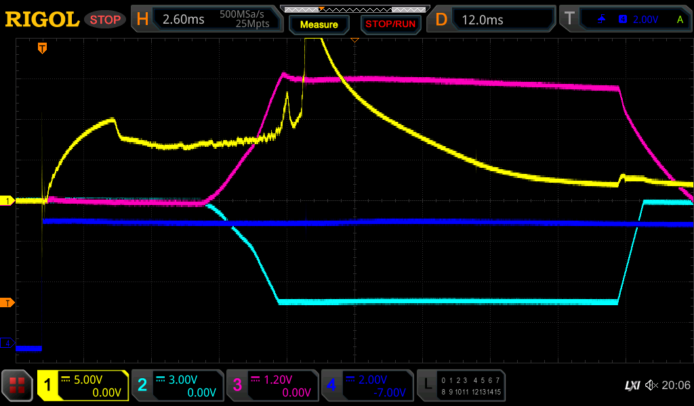
Task: Toggle channel 3 magenta 1.20V display
Action: [272, 386]
